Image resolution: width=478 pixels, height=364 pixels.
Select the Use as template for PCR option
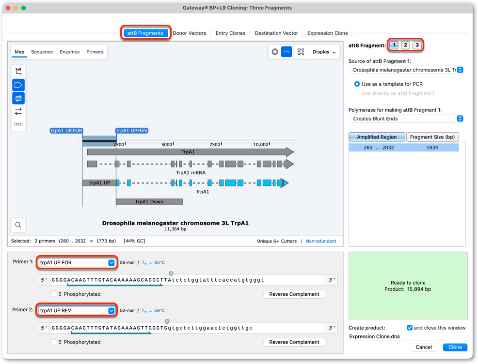[x=357, y=84]
